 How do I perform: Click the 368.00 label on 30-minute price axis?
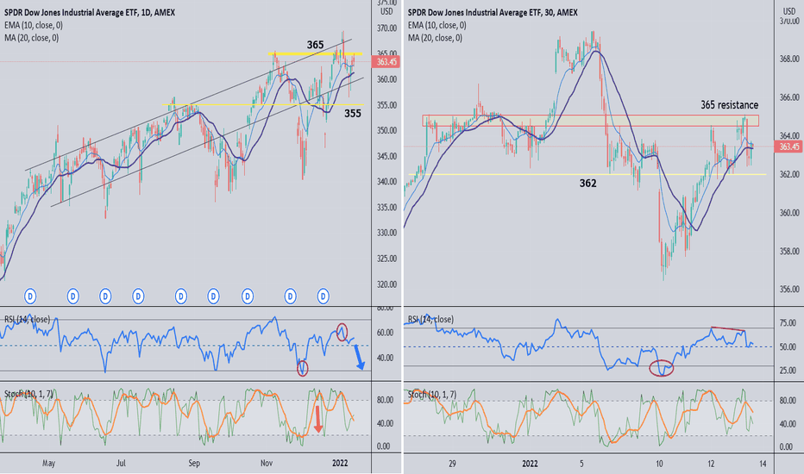pyautogui.click(x=789, y=59)
